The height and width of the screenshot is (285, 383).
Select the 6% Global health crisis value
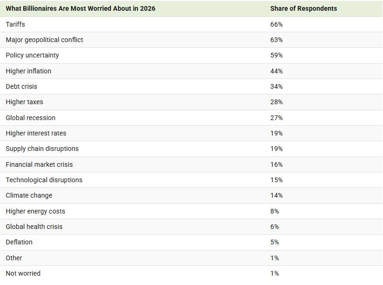[x=274, y=227]
